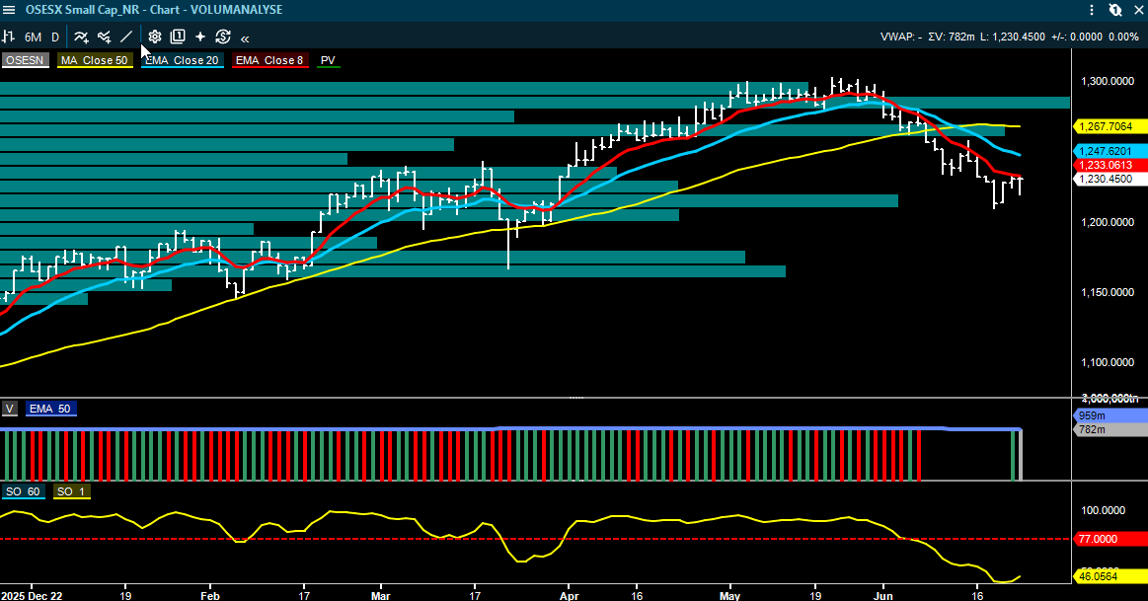The image size is (1148, 601).
Task: Click the EMA 50 volume indicator label
Action: click(x=49, y=409)
